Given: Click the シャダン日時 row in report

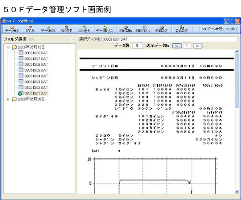Looking at the screenshot, I should pyautogui.click(x=157, y=78).
